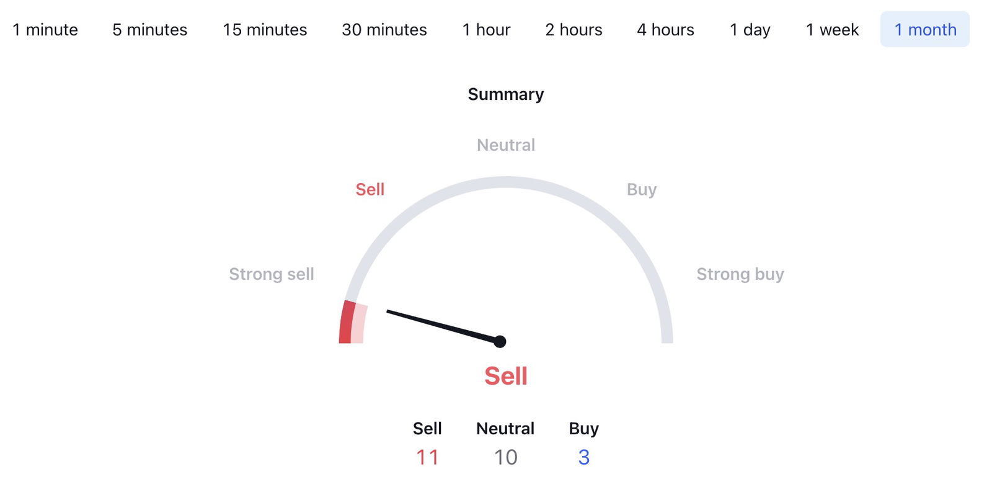
Task: Switch to the 1 week timeframe
Action: [833, 30]
